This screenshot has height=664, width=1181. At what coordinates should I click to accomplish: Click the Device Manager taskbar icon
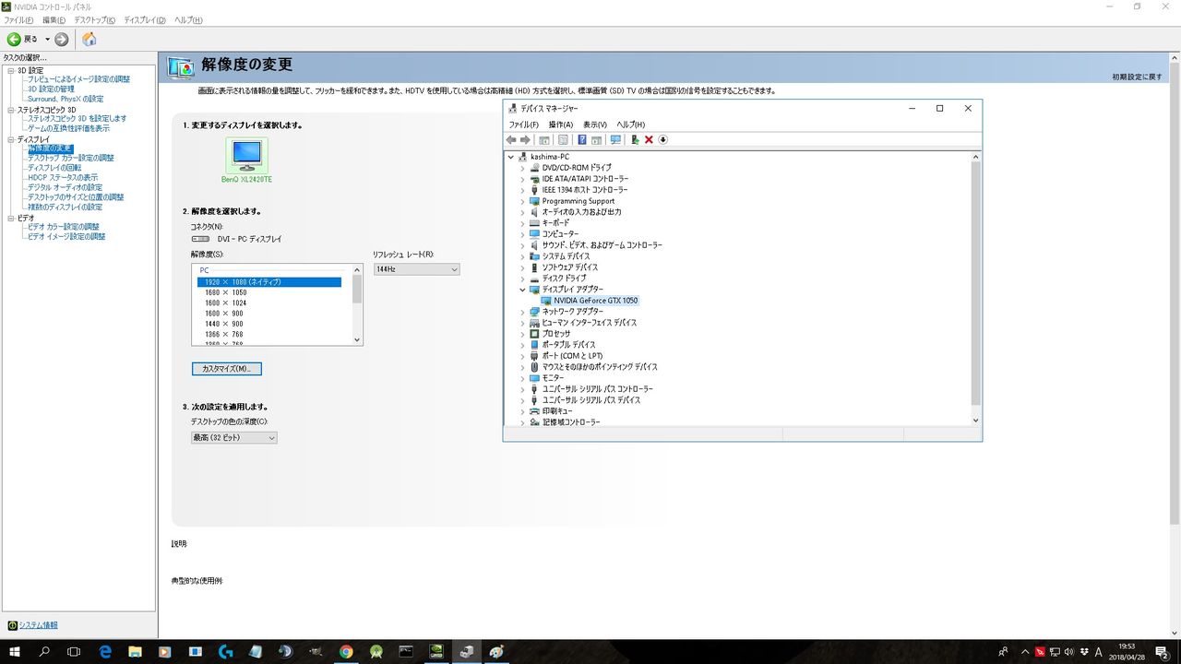click(x=467, y=652)
